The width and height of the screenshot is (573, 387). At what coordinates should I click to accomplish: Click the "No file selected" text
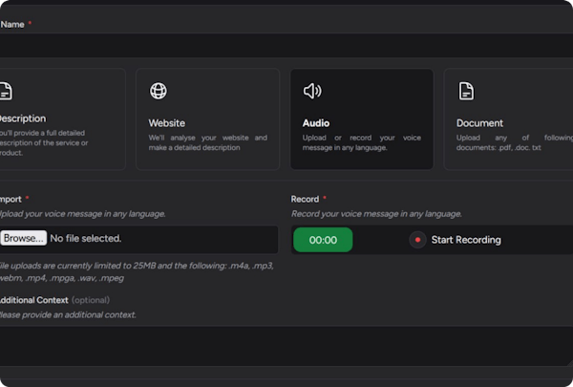[85, 238]
